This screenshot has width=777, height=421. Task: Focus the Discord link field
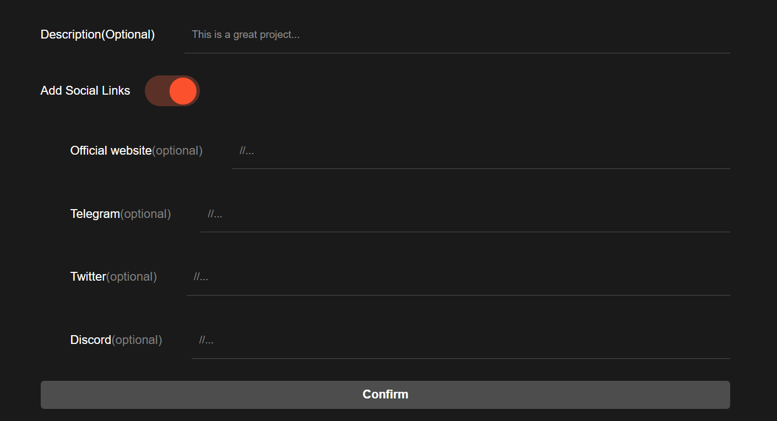click(460, 340)
